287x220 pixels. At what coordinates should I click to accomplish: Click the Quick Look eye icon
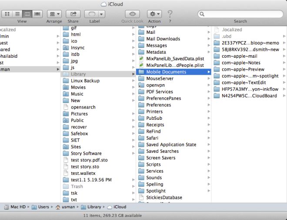coord(132,14)
